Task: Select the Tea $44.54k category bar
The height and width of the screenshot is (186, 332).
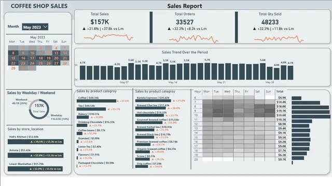Action: click(x=91, y=109)
